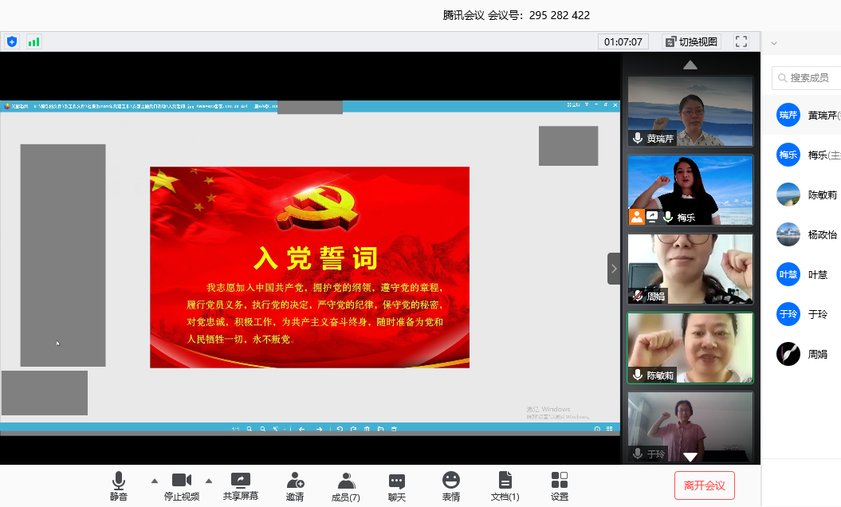This screenshot has width=841, height=507.
Task: Click the network signal strength icon
Action: [x=33, y=41]
